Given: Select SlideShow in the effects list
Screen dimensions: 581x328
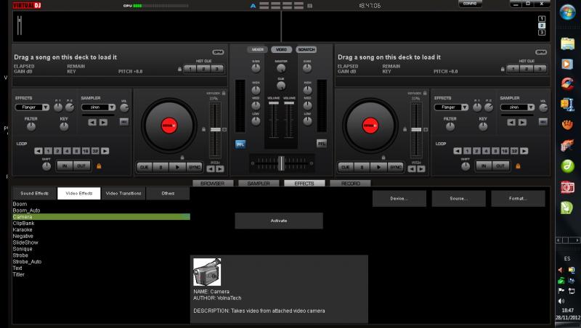Looking at the screenshot, I should (25, 242).
